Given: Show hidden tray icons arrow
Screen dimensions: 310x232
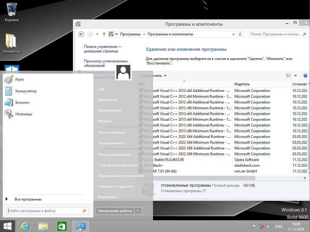Looking at the screenshot, I should pyautogui.click(x=247, y=227).
